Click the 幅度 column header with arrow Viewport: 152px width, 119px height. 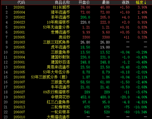(x=141, y=2)
